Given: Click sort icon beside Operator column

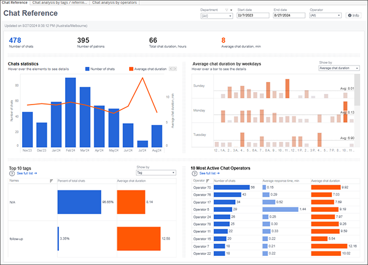Looking at the screenshot, I should click(x=207, y=181).
